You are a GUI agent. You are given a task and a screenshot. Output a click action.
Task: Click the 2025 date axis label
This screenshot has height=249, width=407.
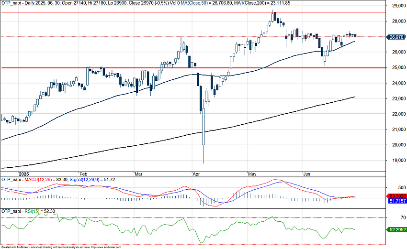point(24,174)
